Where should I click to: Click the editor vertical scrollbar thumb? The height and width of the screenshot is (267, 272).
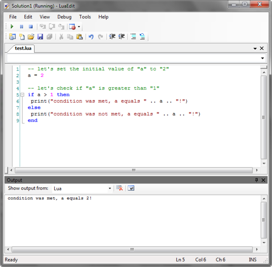pyautogui.click(x=264, y=117)
